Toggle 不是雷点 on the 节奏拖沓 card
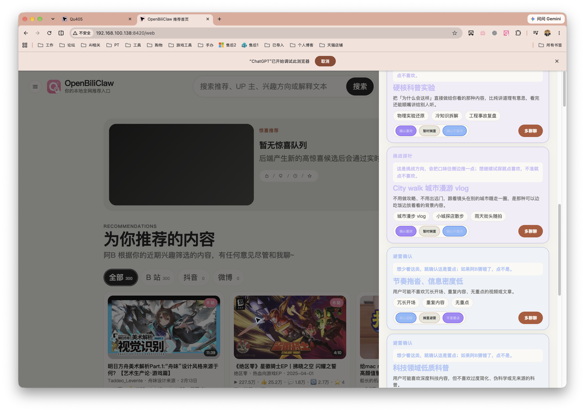This screenshot has width=585, height=412. tap(453, 318)
